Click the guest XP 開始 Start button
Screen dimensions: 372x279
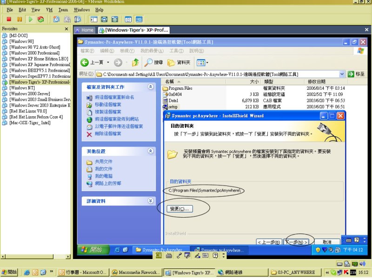pos(93,250)
